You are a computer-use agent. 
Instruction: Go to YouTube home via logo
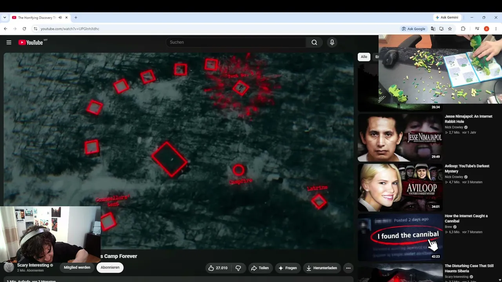coord(31,42)
